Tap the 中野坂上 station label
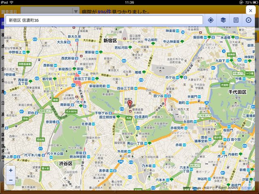259x194 pixels. click(x=15, y=52)
